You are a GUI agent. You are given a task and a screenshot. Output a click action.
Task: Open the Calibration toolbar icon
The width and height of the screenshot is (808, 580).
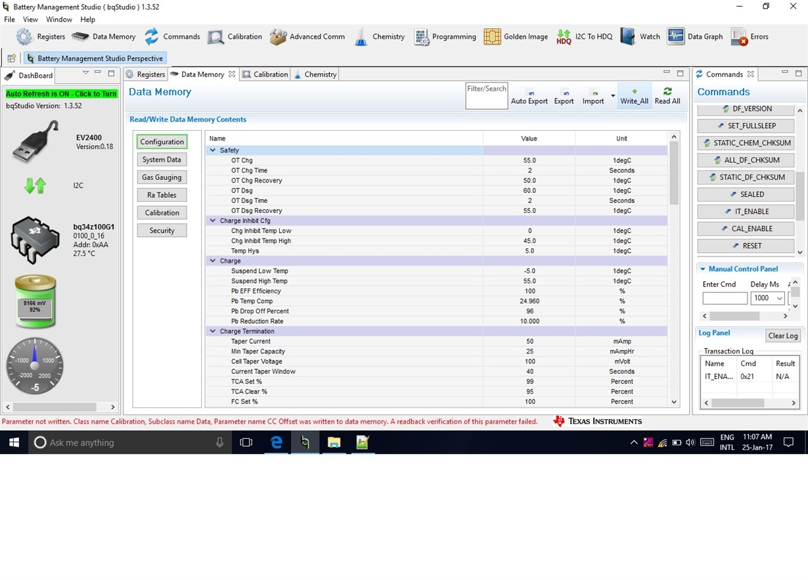pyautogui.click(x=215, y=37)
